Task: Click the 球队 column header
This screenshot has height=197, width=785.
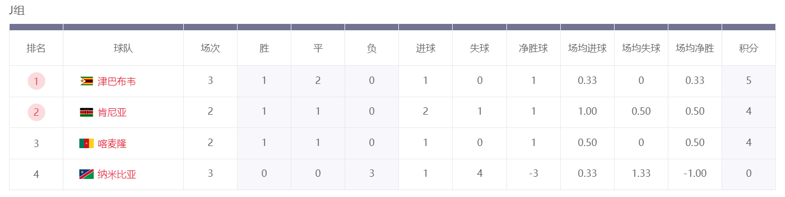Action: point(123,48)
